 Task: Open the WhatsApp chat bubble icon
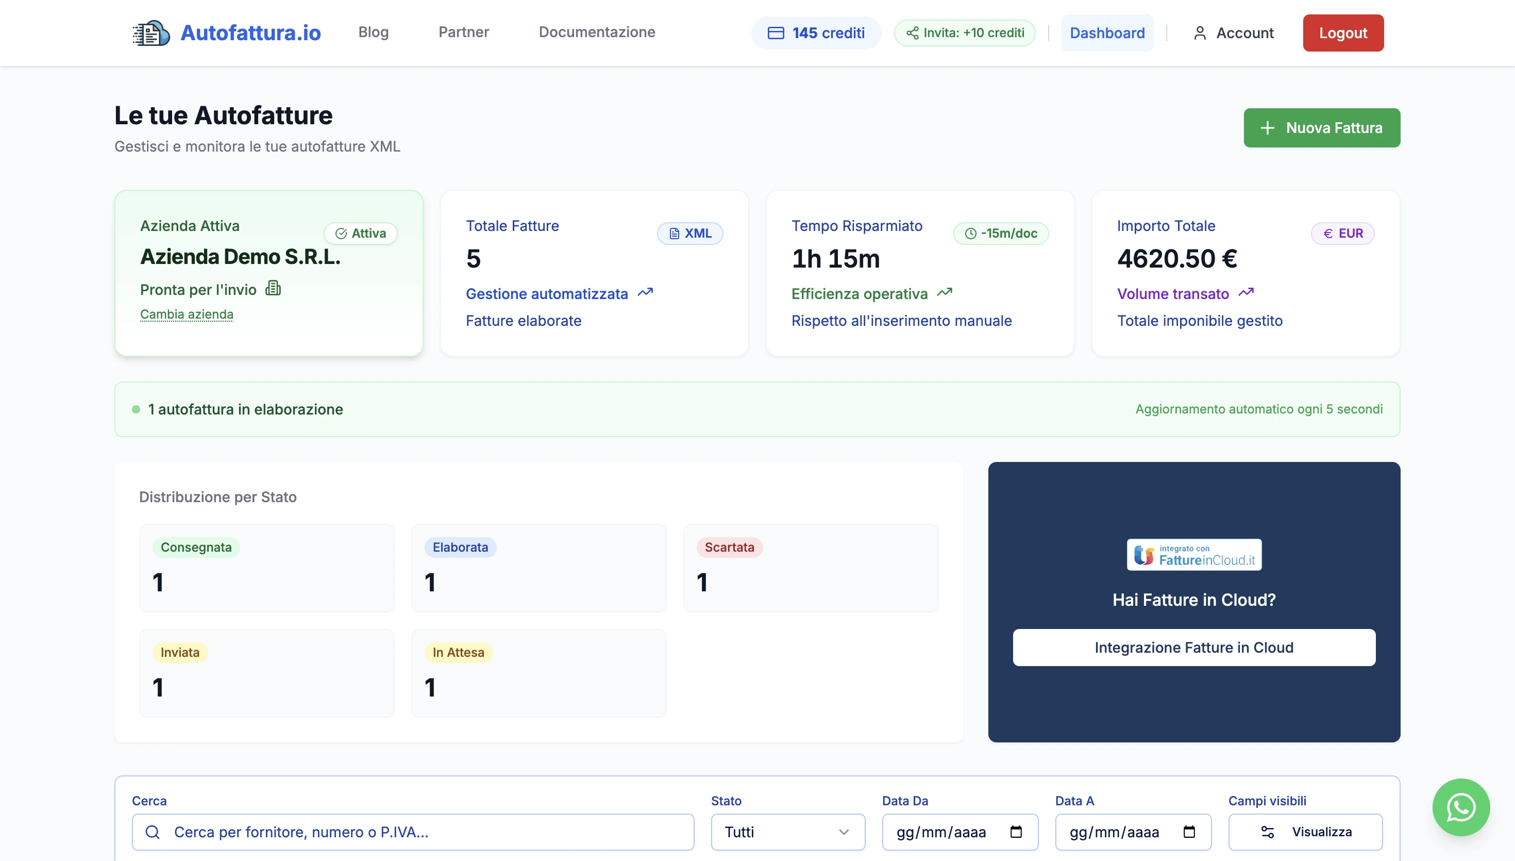pyautogui.click(x=1461, y=807)
